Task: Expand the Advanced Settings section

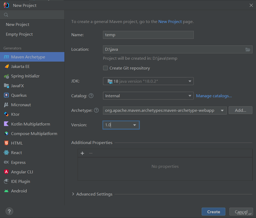Action: (x=73, y=194)
